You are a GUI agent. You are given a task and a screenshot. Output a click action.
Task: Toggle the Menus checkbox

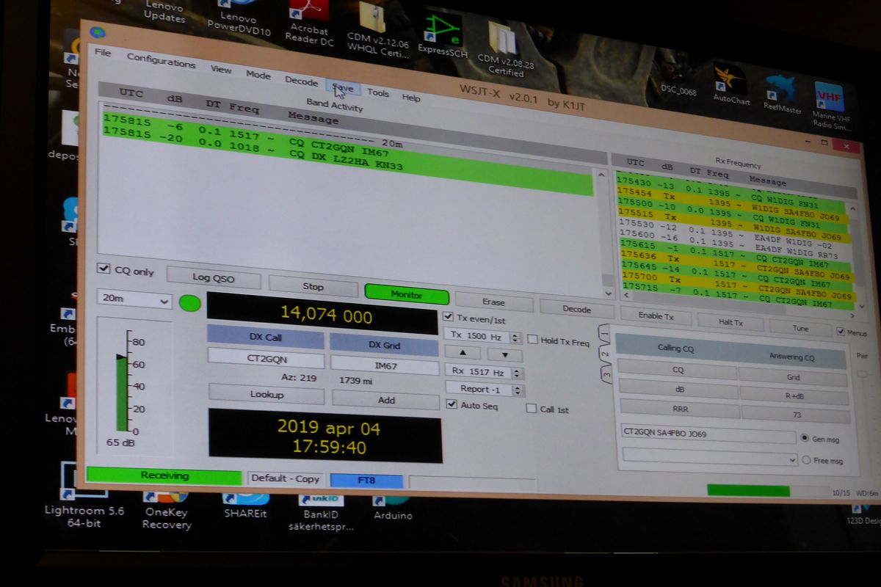pyautogui.click(x=841, y=332)
